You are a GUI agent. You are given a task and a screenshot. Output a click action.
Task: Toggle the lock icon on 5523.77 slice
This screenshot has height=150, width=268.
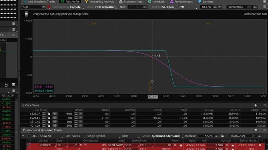pyautogui.click(x=49, y=114)
